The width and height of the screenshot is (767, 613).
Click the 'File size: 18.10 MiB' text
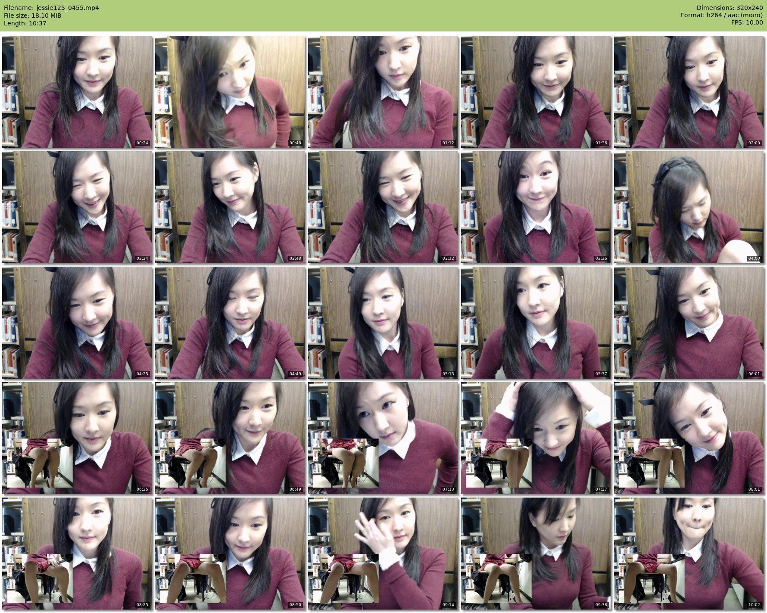(x=32, y=16)
